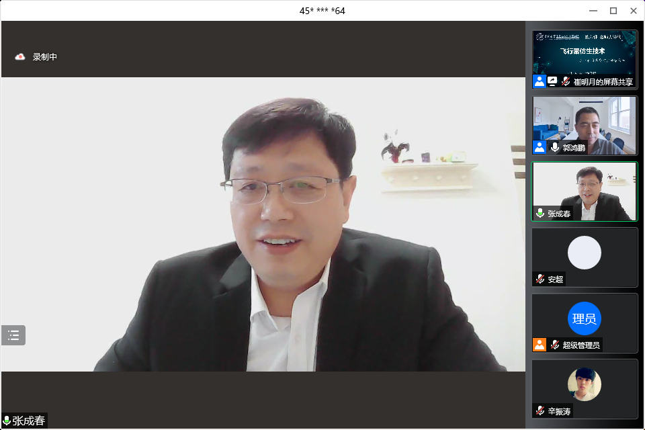This screenshot has height=430, width=645.
Task: Click muted mic icon next to 辛振涛
Action: 540,411
